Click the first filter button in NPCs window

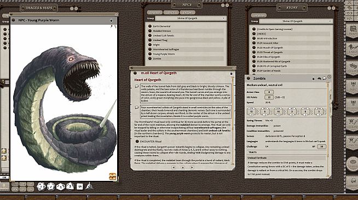point(155,13)
